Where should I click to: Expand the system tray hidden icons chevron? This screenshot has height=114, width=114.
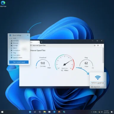[x=92, y=112]
